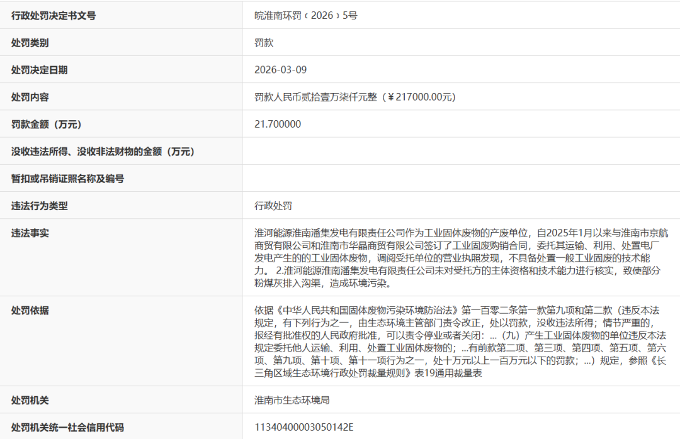Select document number 皖淮南环罚〔2026〕5号

[x=306, y=16]
